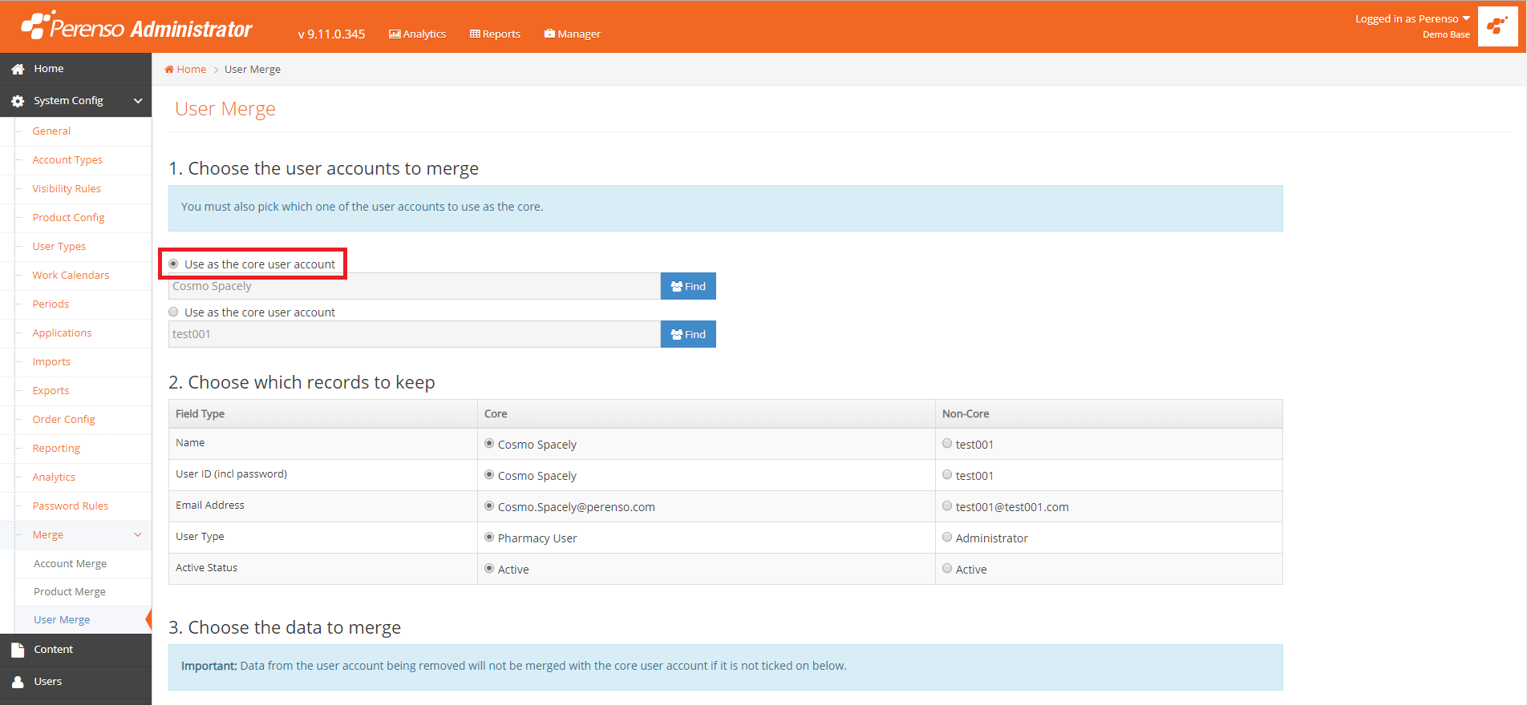This screenshot has height=705, width=1527.
Task: Open Reporting in sidebar
Action: [56, 448]
